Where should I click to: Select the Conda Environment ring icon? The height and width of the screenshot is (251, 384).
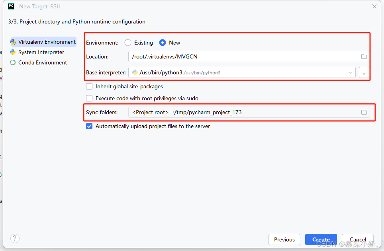(13, 62)
